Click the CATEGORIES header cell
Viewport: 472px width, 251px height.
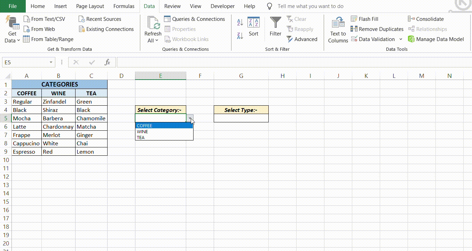60,84
